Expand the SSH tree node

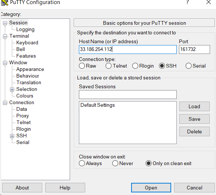12,136
